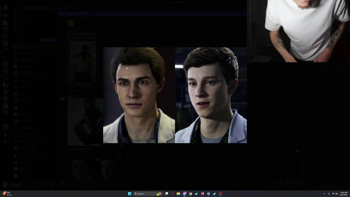Open the Windows Start menu

(130, 194)
